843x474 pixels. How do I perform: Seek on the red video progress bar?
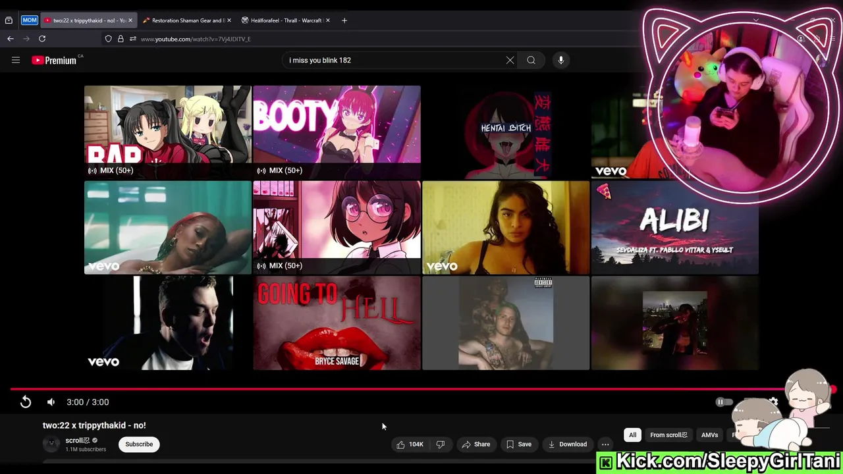[x=421, y=389]
